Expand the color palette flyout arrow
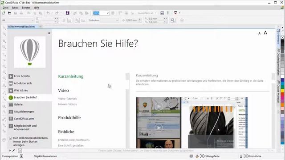 [x=282, y=28]
